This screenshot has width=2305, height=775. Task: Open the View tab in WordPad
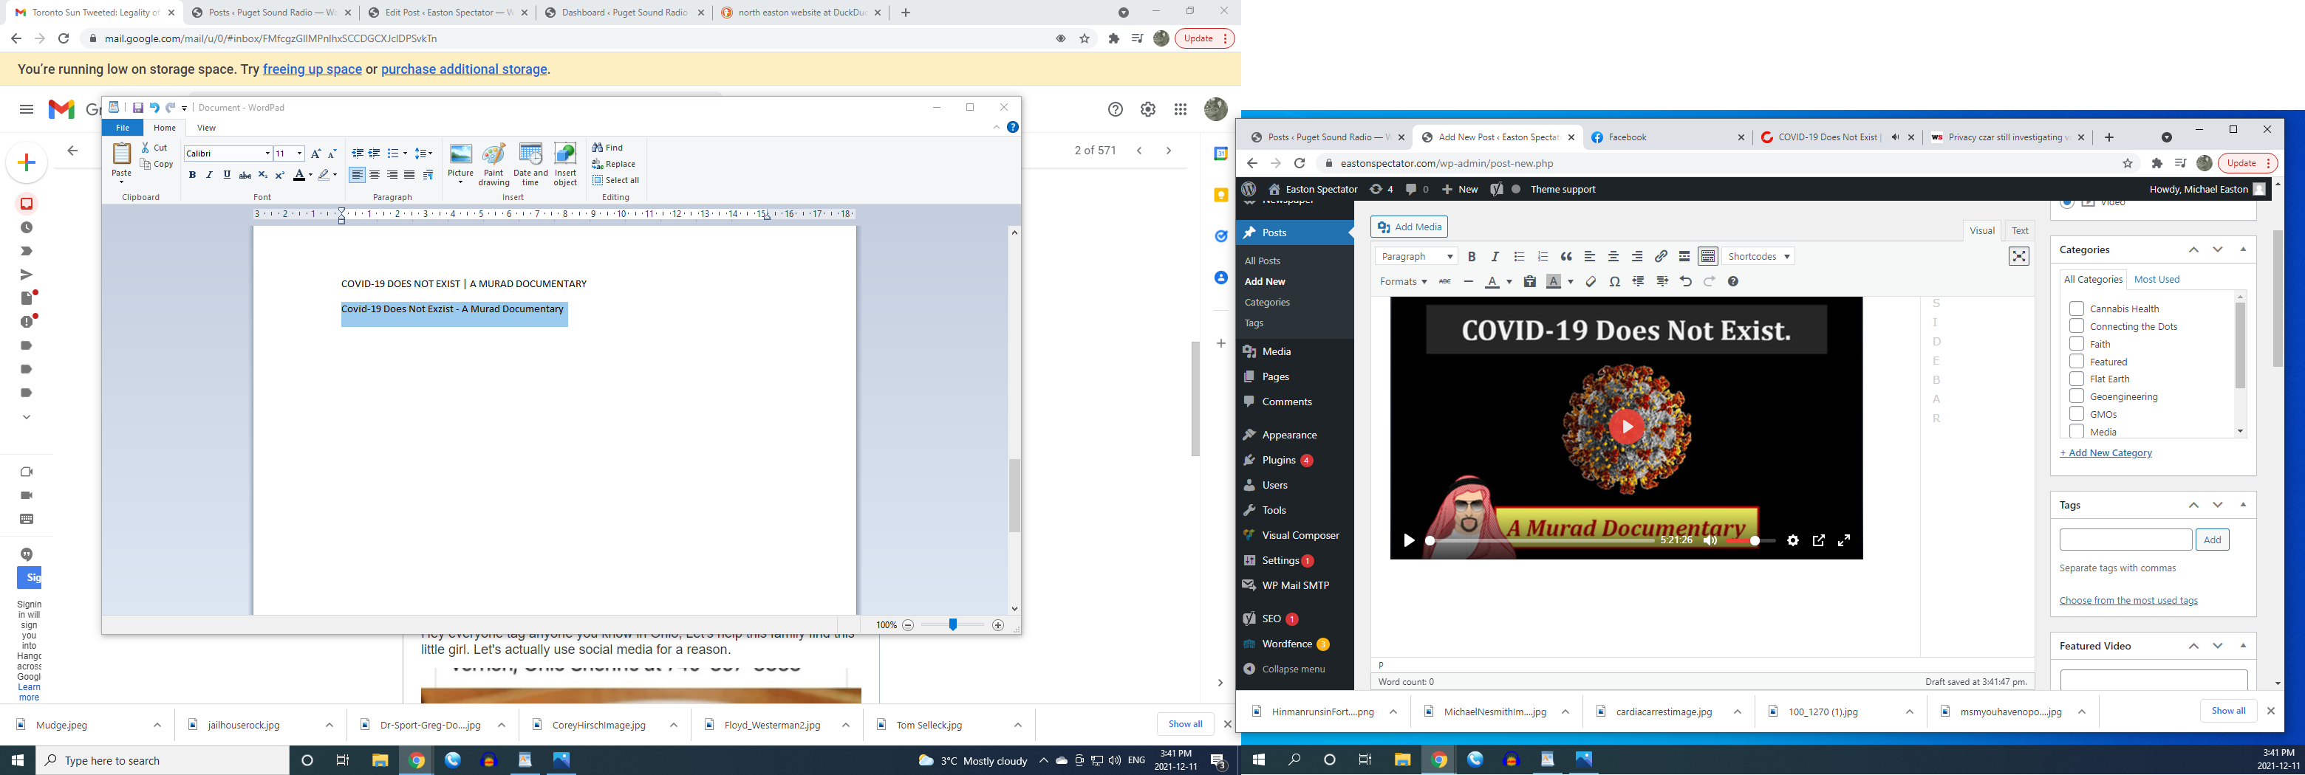pyautogui.click(x=206, y=128)
